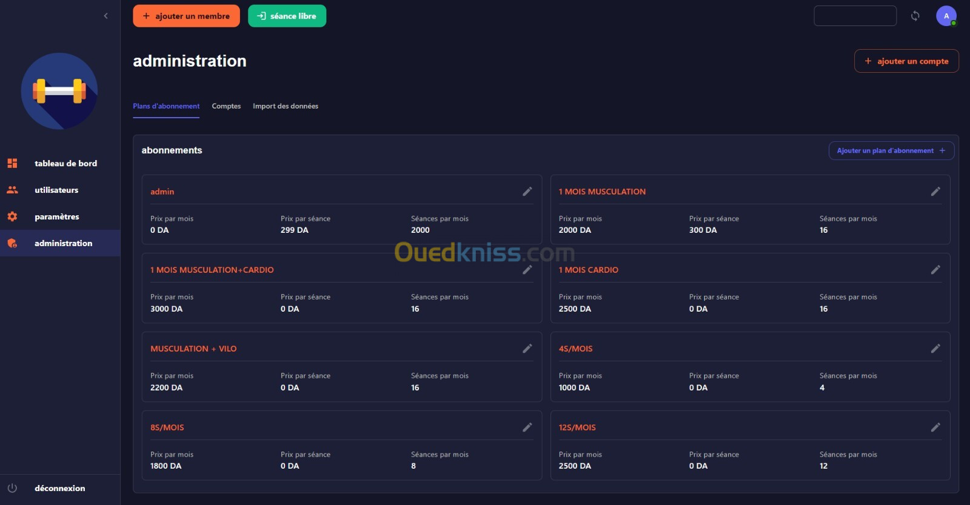
Task: Open Import des données tab
Action: (286, 106)
